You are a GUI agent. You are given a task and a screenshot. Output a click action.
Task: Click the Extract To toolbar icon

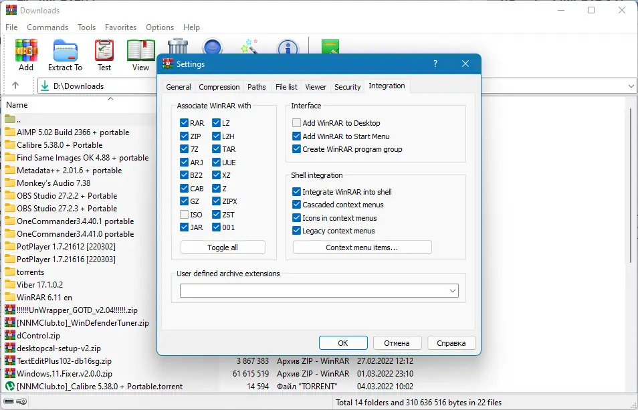coord(65,50)
